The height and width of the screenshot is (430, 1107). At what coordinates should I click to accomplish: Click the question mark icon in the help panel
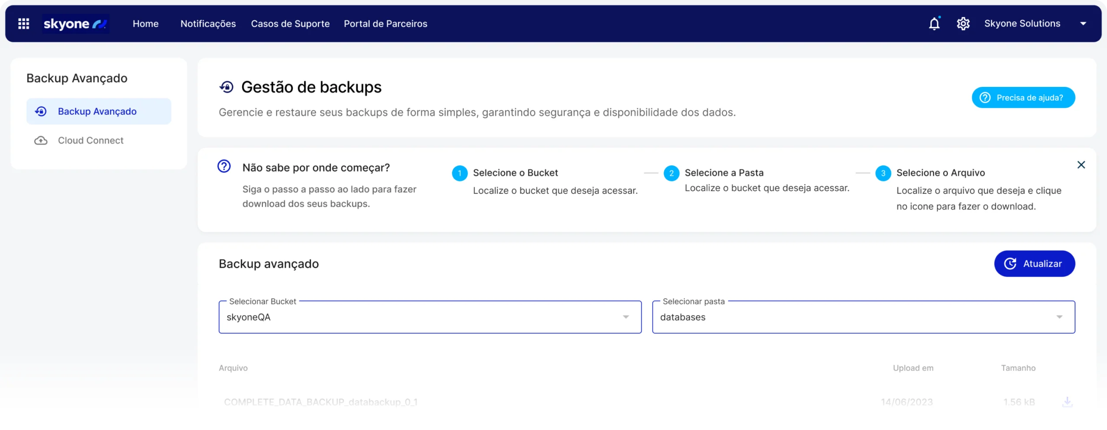click(224, 166)
